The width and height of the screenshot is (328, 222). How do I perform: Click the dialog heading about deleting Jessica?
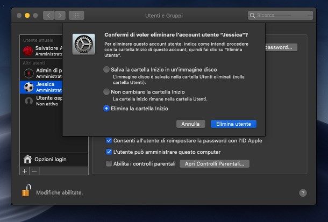point(176,35)
